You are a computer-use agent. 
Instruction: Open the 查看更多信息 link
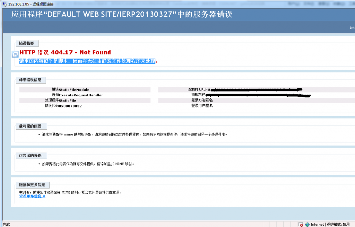coord(32,196)
